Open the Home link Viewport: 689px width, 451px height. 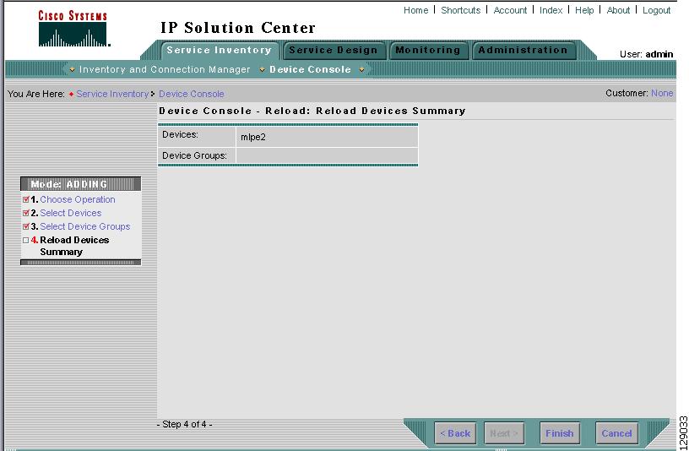pos(415,10)
